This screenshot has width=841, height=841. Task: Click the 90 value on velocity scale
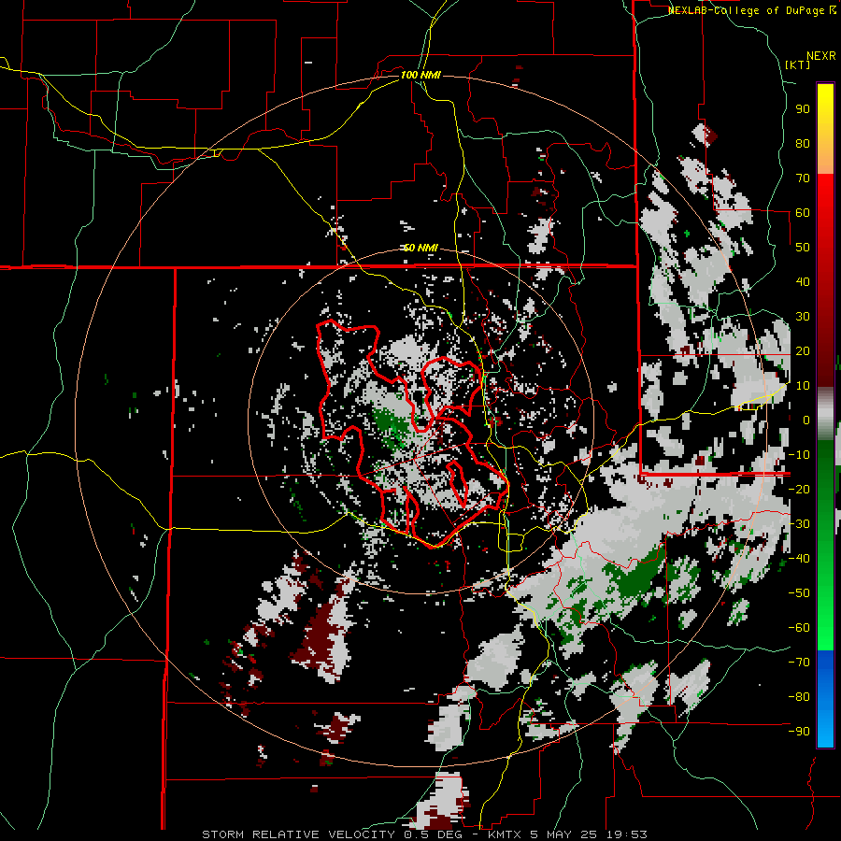tap(803, 109)
